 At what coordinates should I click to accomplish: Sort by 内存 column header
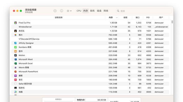[111, 18]
